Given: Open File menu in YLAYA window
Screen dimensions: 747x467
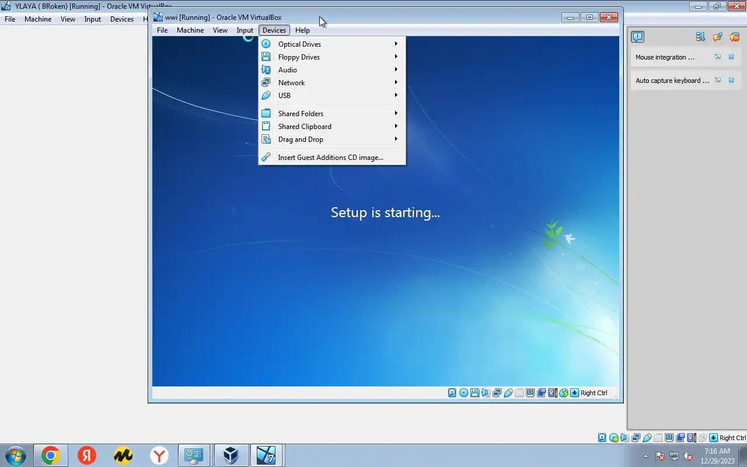Looking at the screenshot, I should pos(10,19).
